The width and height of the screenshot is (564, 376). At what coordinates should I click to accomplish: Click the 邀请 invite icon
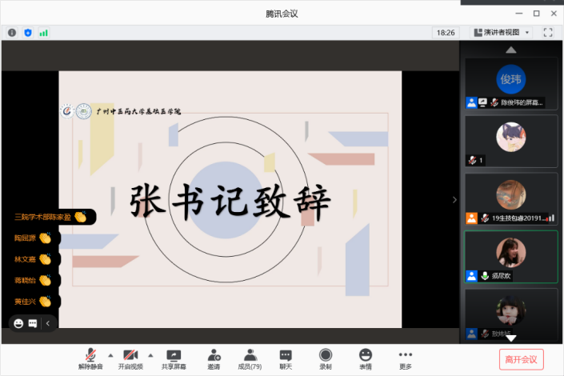click(214, 358)
